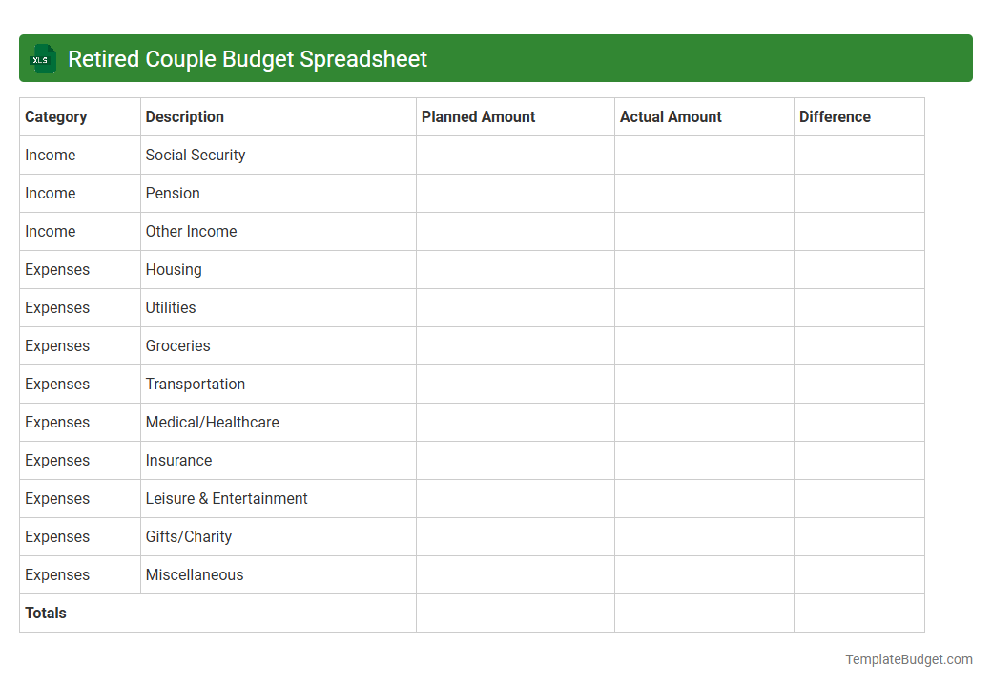Image resolution: width=992 pixels, height=687 pixels.
Task: Select the Medical/Healthcare description cell
Action: [212, 422]
